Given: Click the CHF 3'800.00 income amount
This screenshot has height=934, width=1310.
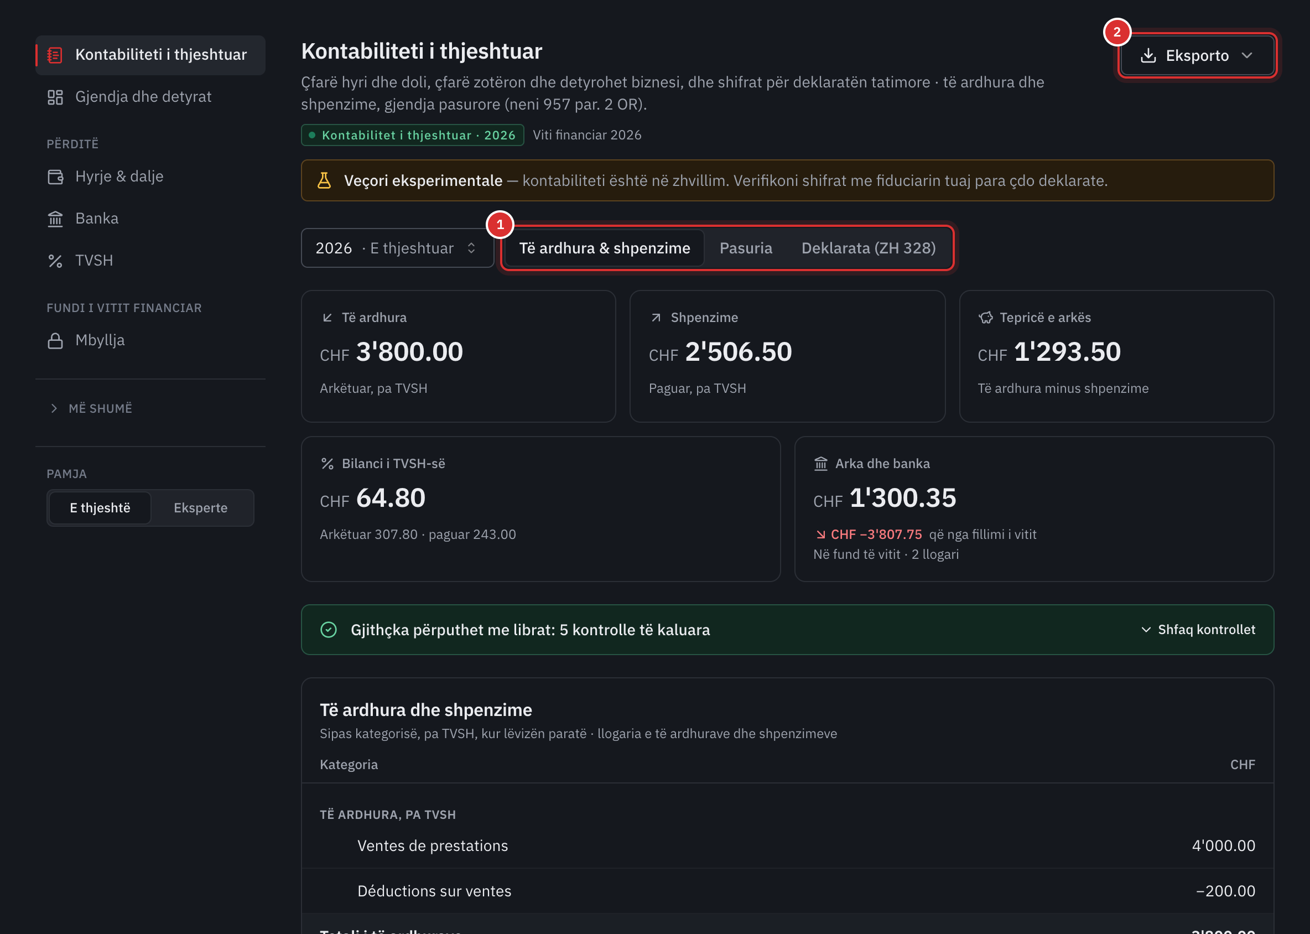Looking at the screenshot, I should [x=391, y=352].
